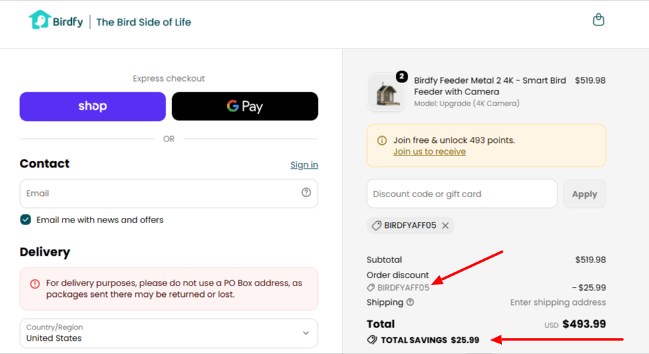Click the Subtotal label
This screenshot has height=354, width=649.
(x=384, y=260)
